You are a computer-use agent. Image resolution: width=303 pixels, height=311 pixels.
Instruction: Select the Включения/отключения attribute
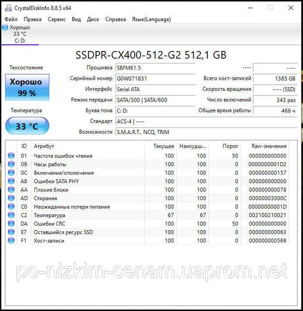point(63,173)
